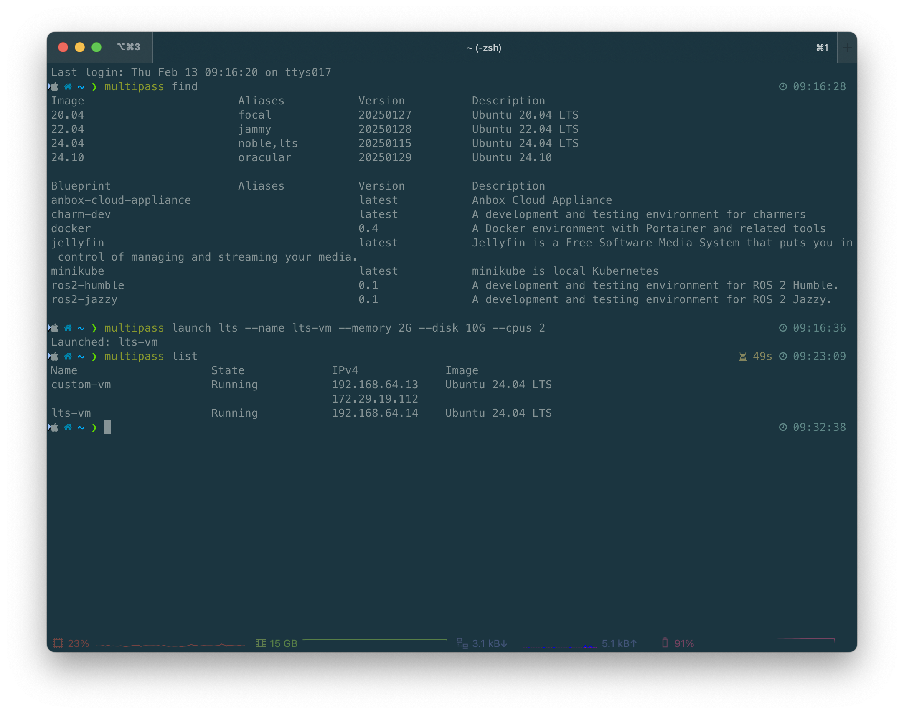
Task: Click the clock icon beside 09:16:28
Action: [x=783, y=86]
